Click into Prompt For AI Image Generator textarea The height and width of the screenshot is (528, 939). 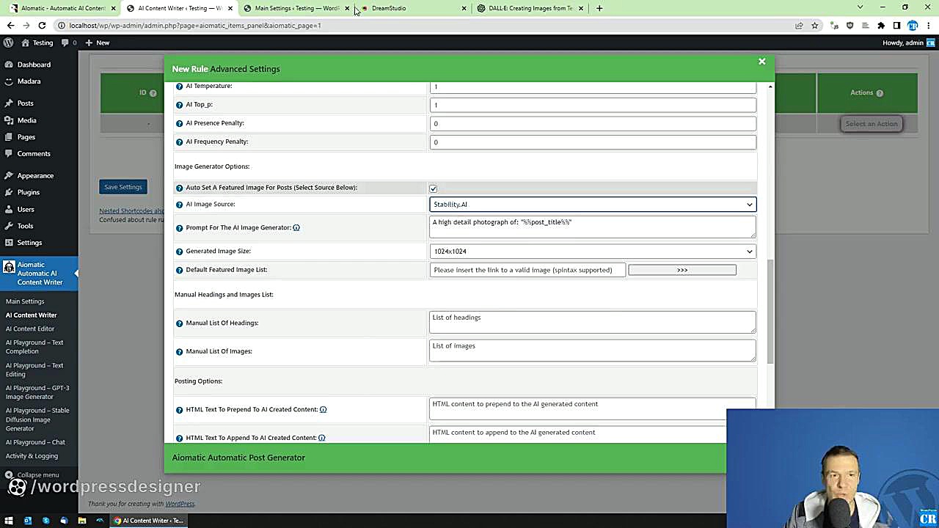[593, 227]
